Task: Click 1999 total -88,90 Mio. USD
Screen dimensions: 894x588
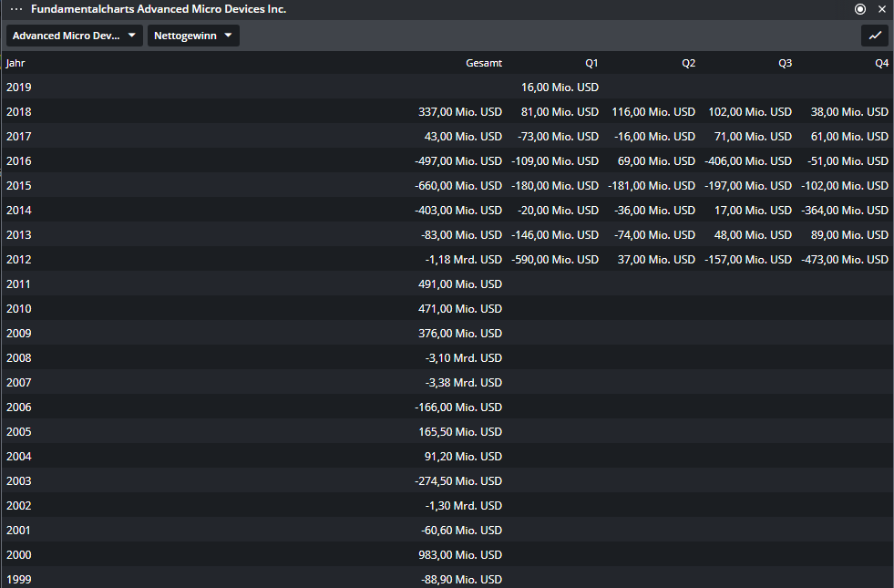Action: 461,579
